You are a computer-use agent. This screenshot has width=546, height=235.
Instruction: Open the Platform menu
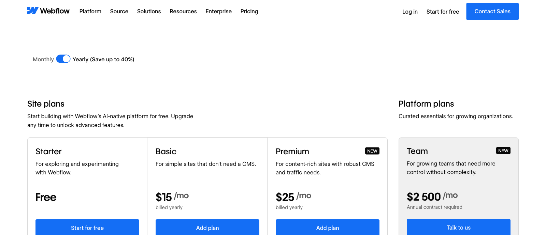tap(90, 11)
